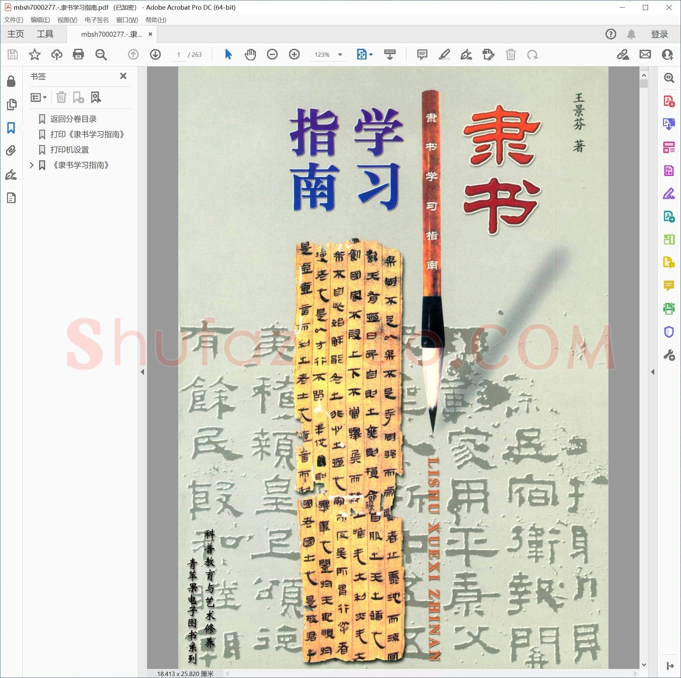Click the send by email envelope icon
Viewport: 681px width, 678px height.
[x=645, y=55]
